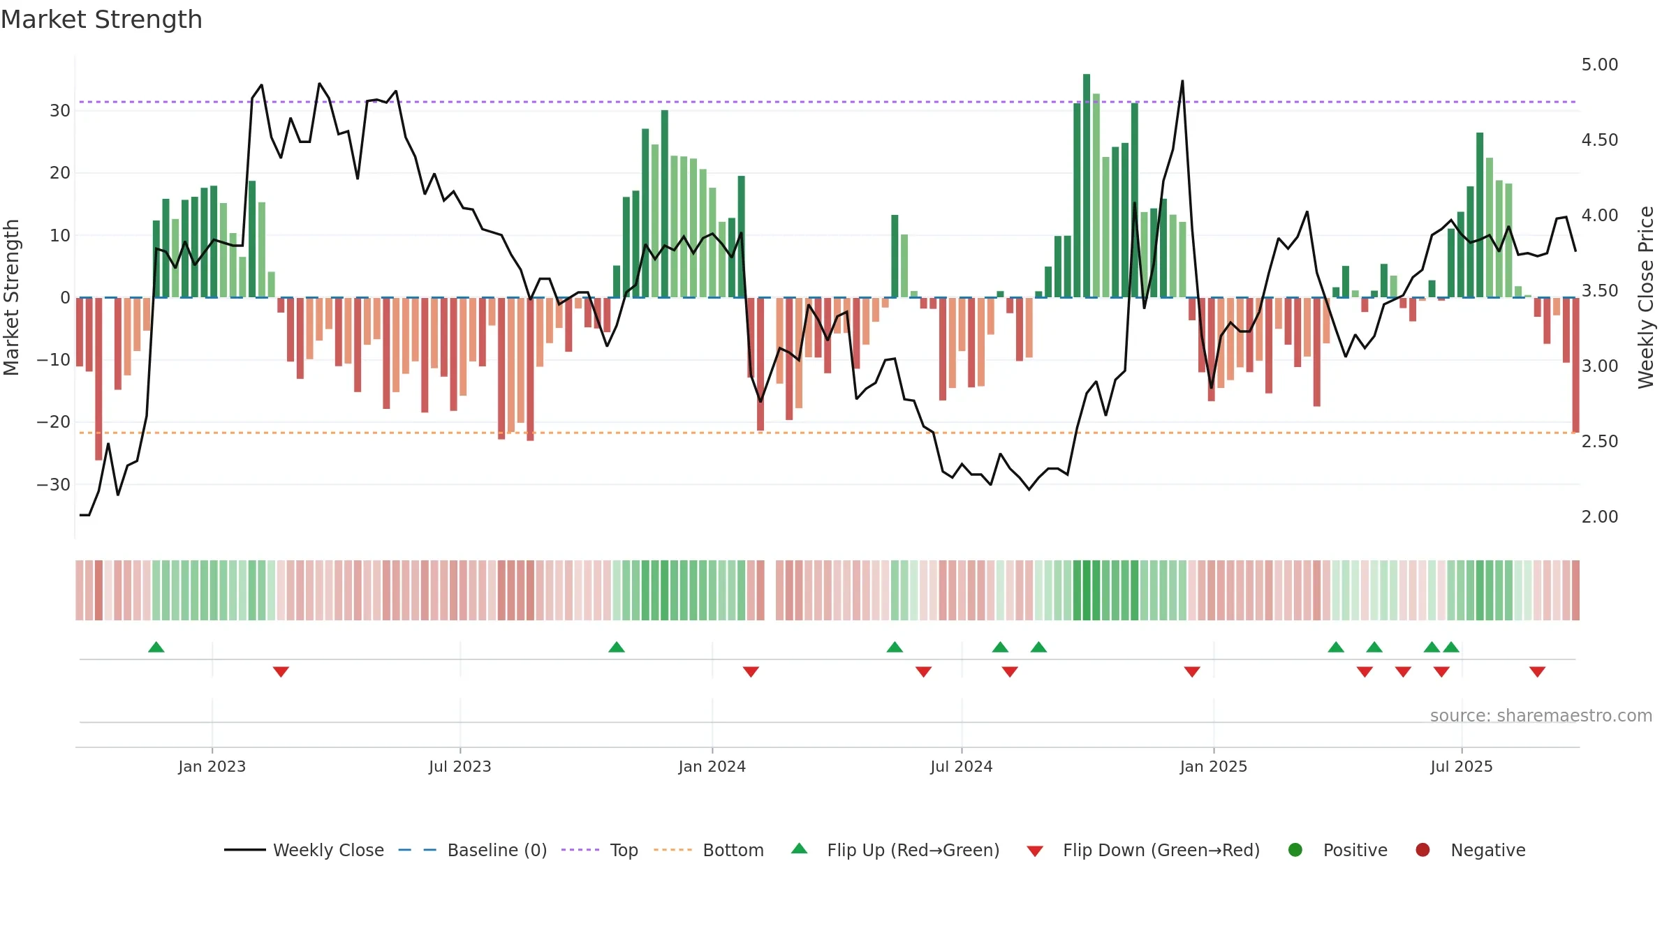Select the red flip down marker between Jan 2023 and Jul 2023
Viewport: 1676px width, 942px height.
point(281,671)
